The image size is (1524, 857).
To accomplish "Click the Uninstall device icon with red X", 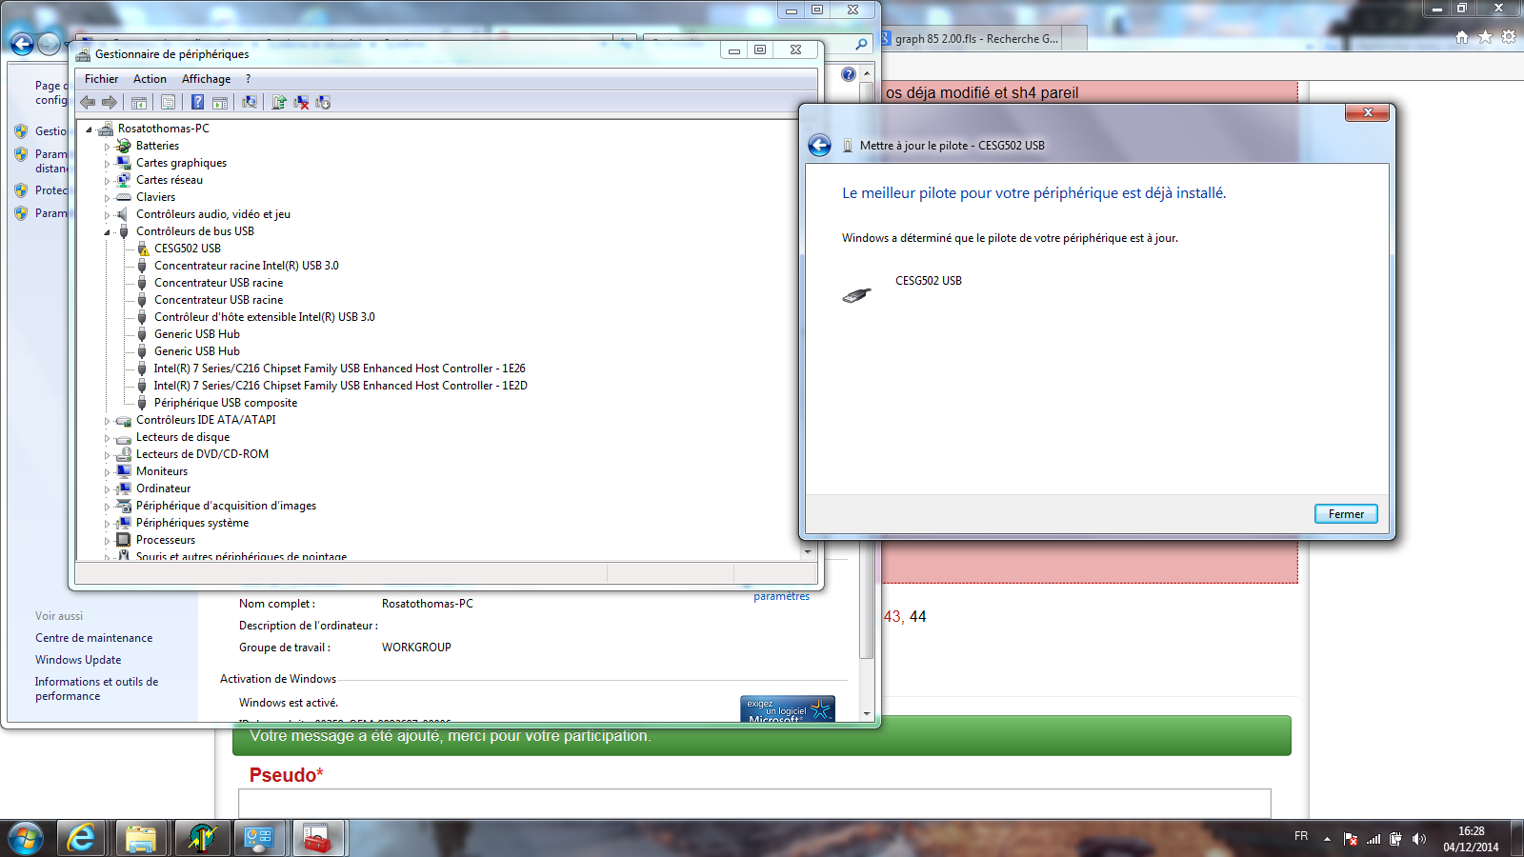I will [301, 103].
